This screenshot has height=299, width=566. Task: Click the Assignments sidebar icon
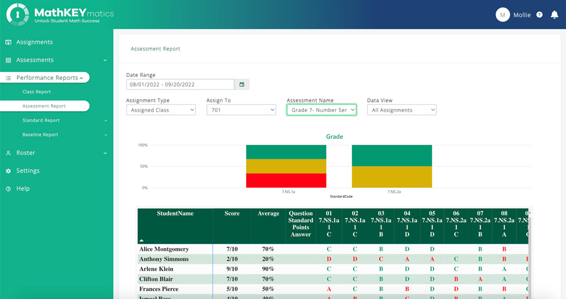[x=8, y=42]
